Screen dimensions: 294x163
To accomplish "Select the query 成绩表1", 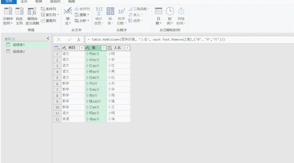I will click(x=26, y=45).
